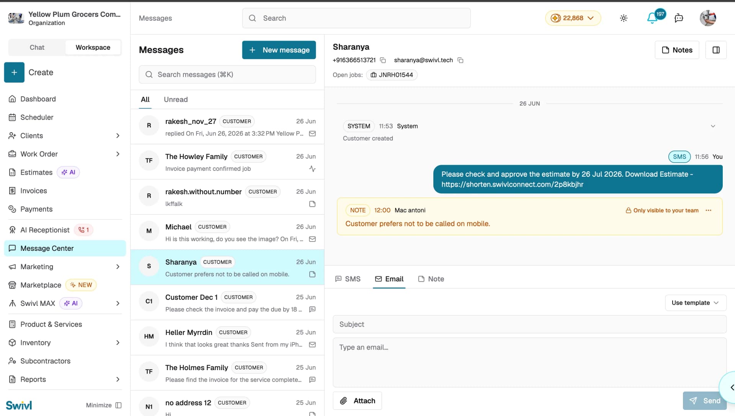Collapse the System message entry chevron
Image resolution: width=735 pixels, height=416 pixels.
click(713, 126)
